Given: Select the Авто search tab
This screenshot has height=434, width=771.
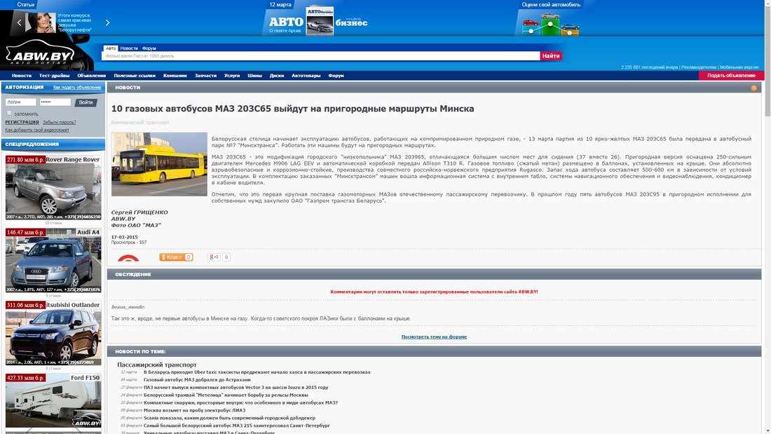Looking at the screenshot, I should [111, 48].
